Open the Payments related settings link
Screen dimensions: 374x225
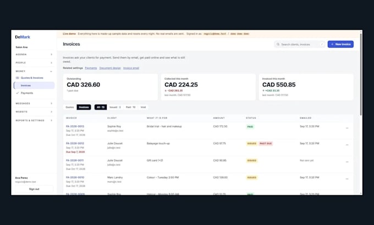coord(91,68)
